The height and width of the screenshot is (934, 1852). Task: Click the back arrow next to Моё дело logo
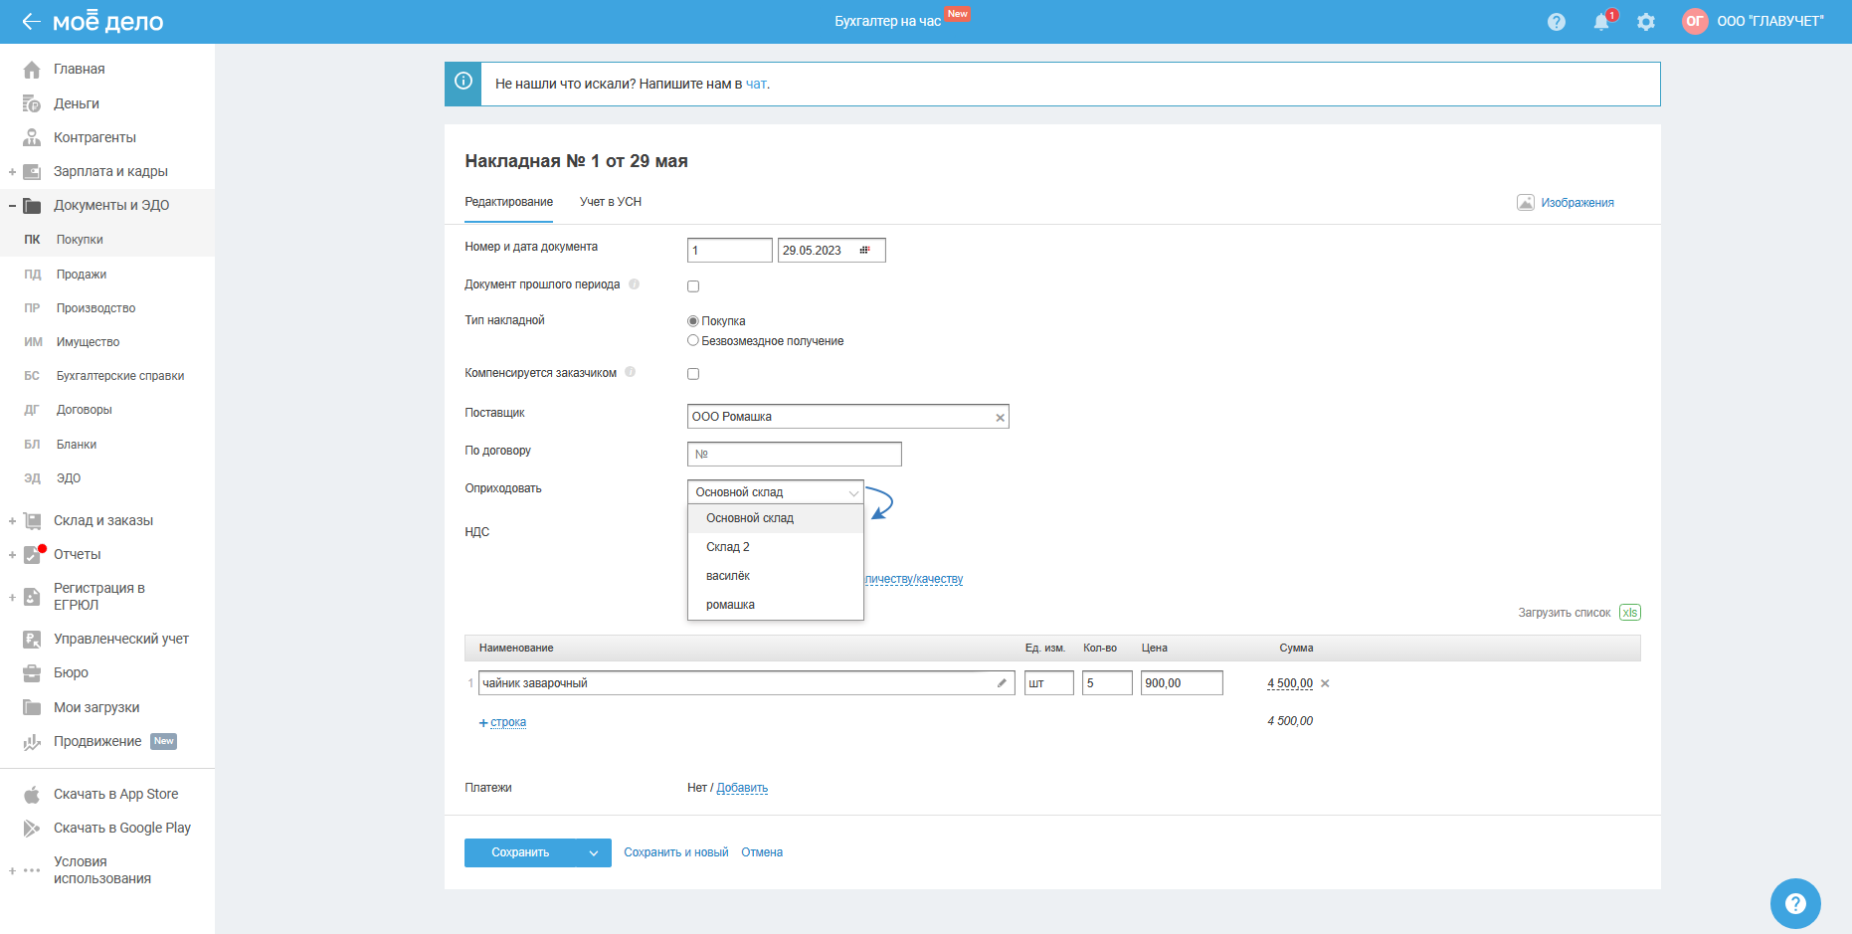31,21
